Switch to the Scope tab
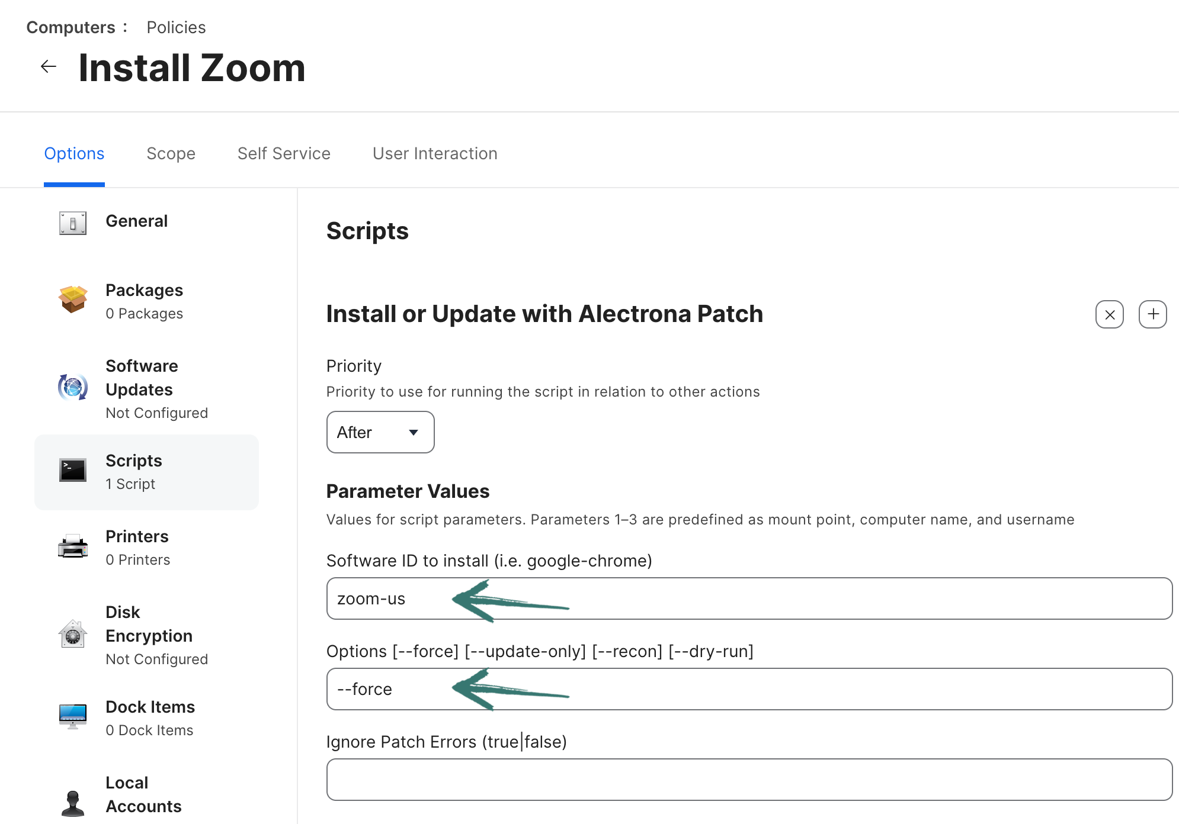The width and height of the screenshot is (1179, 824). pos(171,154)
